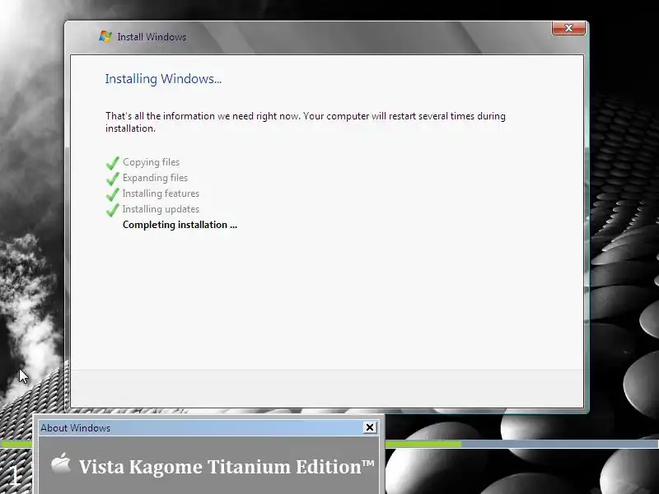Click the About Windows title bar text
This screenshot has height=494, width=659.
[75, 427]
